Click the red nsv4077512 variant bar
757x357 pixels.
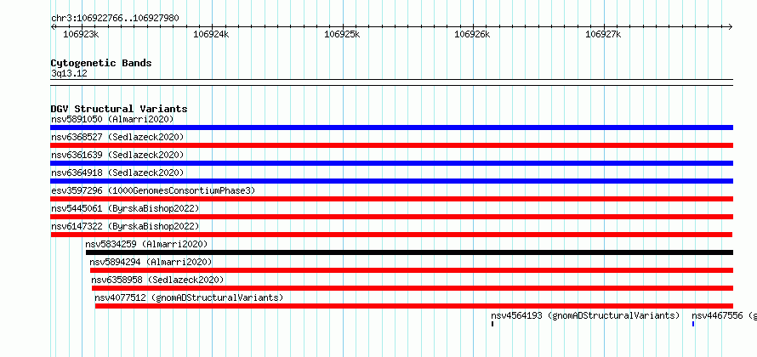tap(413, 306)
